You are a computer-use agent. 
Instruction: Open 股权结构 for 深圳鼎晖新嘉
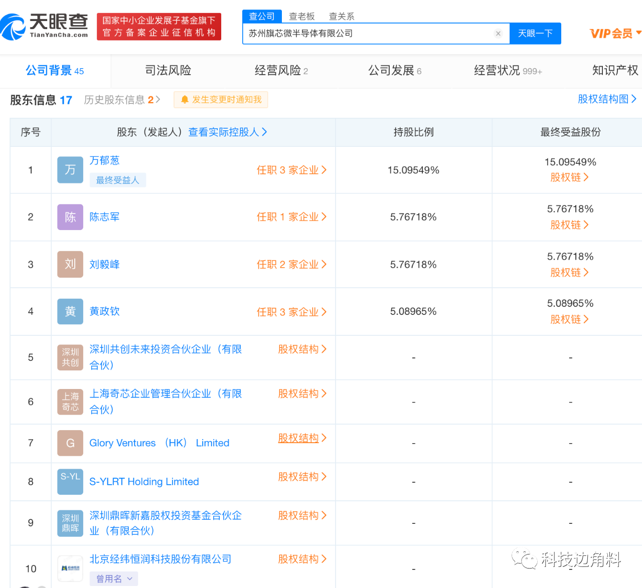302,516
